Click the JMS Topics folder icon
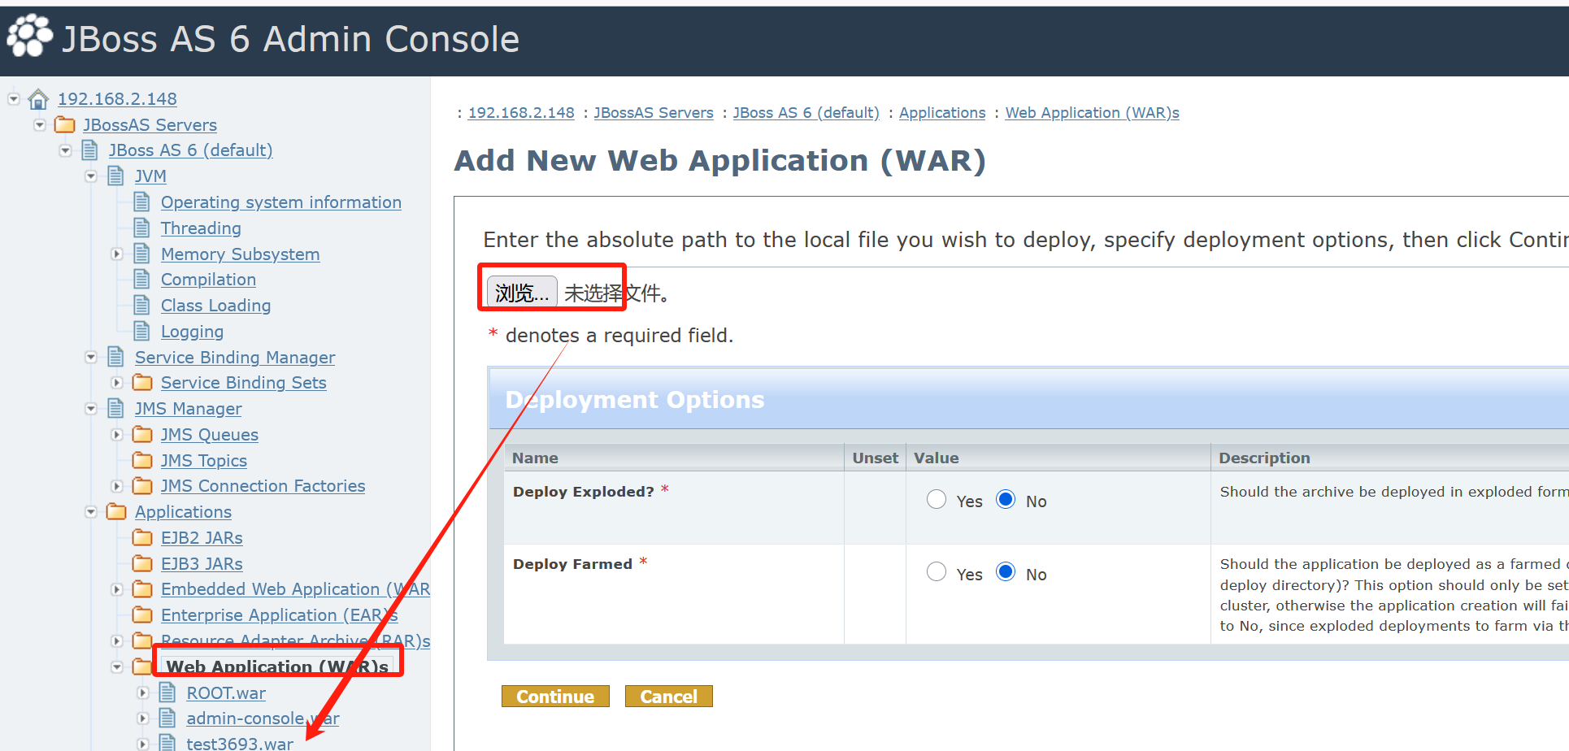 142,460
